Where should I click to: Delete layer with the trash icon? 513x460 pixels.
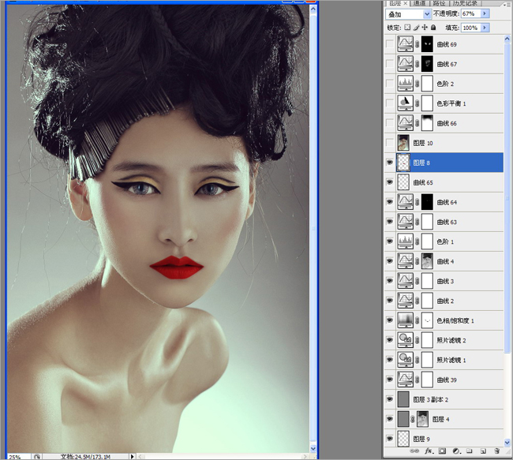click(496, 451)
